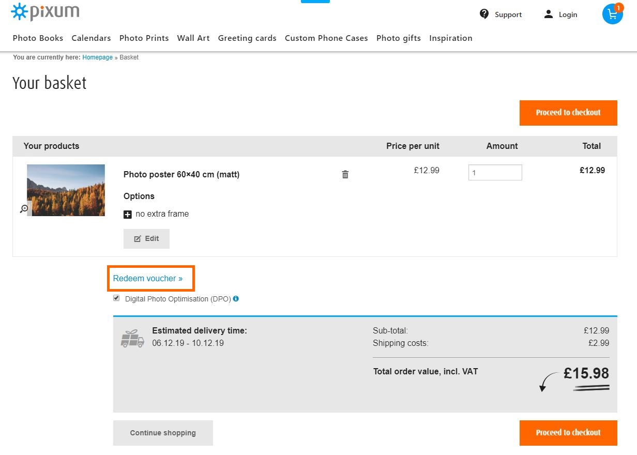Click the Login person icon
Image resolution: width=637 pixels, height=455 pixels.
click(x=549, y=14)
